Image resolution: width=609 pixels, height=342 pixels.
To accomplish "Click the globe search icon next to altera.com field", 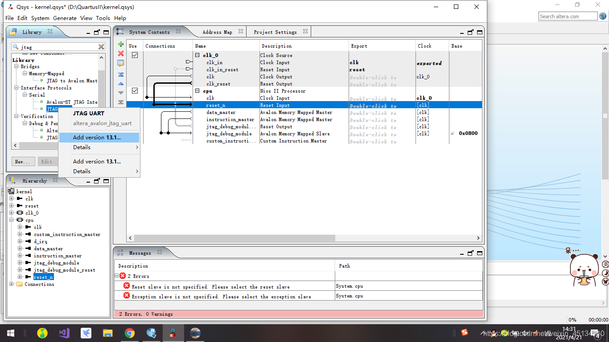I will tap(603, 16).
